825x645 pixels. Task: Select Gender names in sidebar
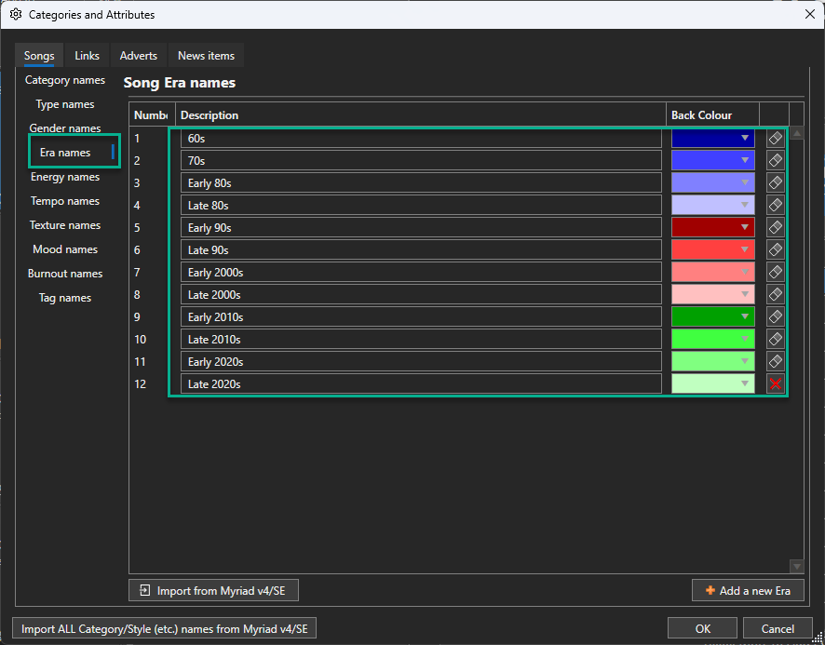tap(65, 128)
